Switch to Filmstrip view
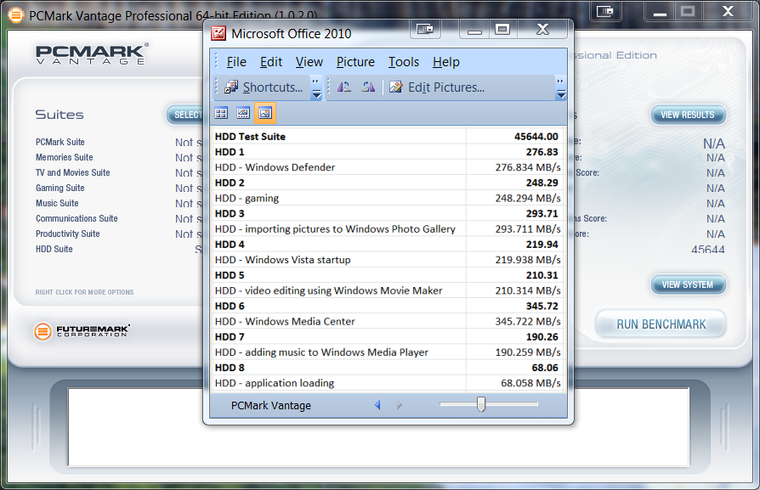760x490 pixels. pos(243,113)
